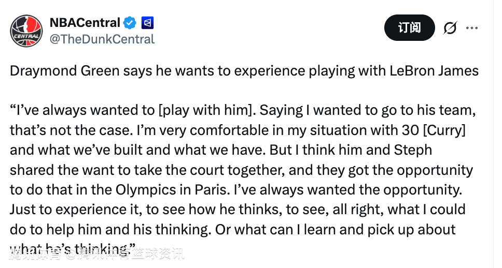Viewport: 502px width, 268px height.
Task: Click the line starting "and what we've built"
Action: pyautogui.click(x=220, y=150)
